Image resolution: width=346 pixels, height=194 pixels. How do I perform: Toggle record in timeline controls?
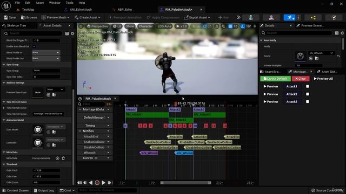coord(97,183)
